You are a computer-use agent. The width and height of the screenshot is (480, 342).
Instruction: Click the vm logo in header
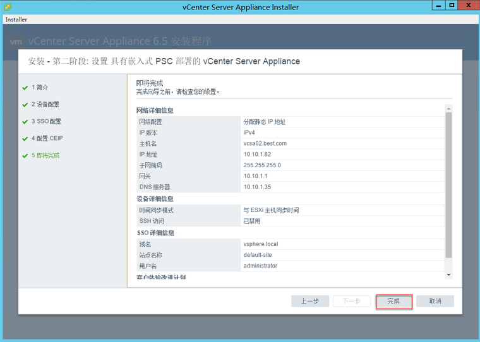click(16, 42)
